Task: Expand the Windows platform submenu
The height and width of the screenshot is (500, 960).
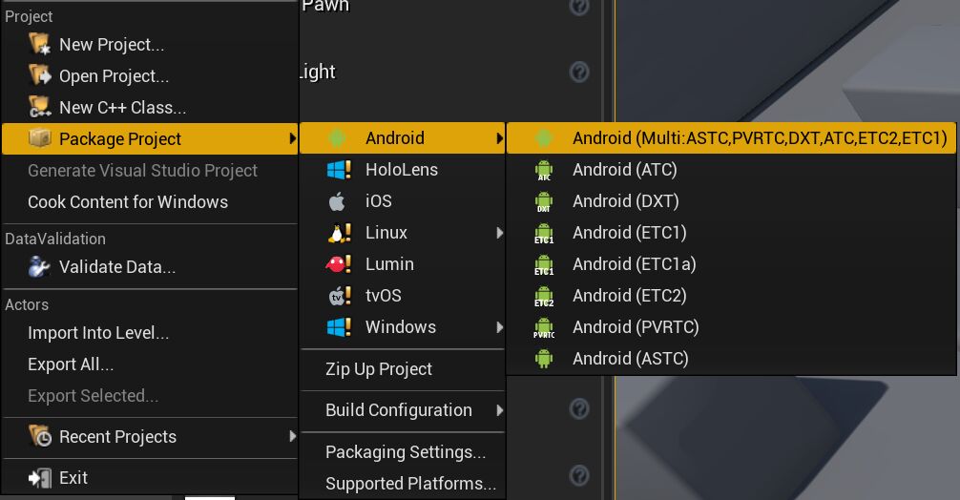Action: 499,327
